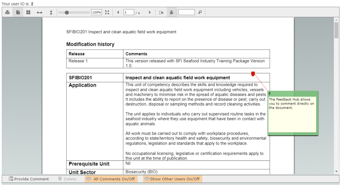Click the vertical scrollbar thumb
This screenshot has height=186, width=341.
coord(337,30)
